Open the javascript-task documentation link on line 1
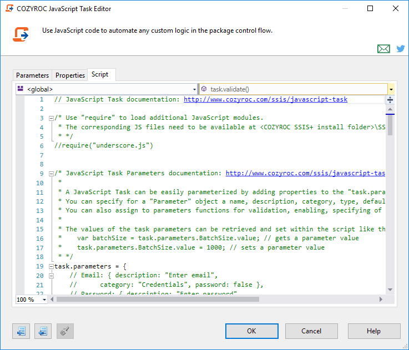409x350 pixels. tap(265, 99)
